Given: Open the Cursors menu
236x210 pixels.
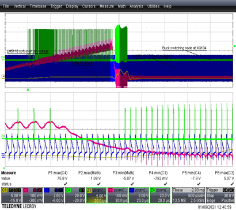Looking at the screenshot, I should (x=89, y=6).
